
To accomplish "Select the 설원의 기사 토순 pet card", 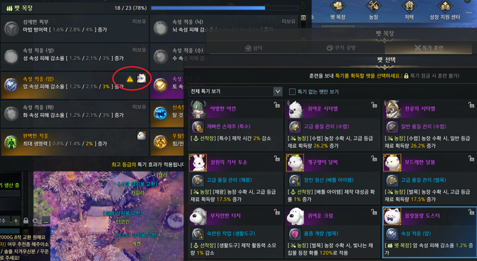I will pos(236,179).
